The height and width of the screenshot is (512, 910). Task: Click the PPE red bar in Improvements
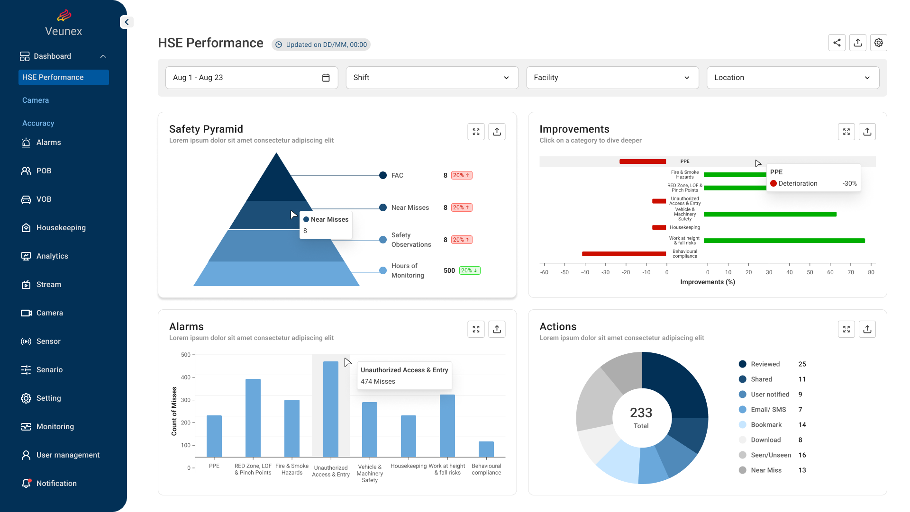(x=643, y=162)
